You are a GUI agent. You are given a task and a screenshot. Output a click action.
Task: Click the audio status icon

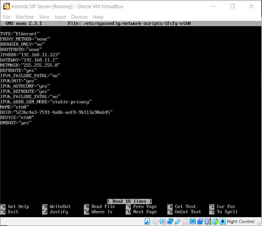coord(162,221)
